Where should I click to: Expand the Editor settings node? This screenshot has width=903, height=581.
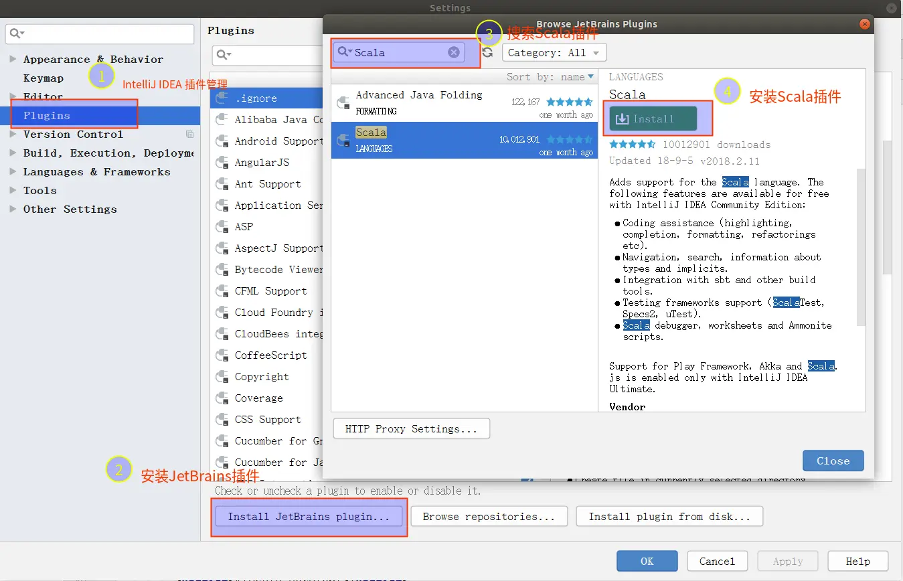tap(13, 96)
